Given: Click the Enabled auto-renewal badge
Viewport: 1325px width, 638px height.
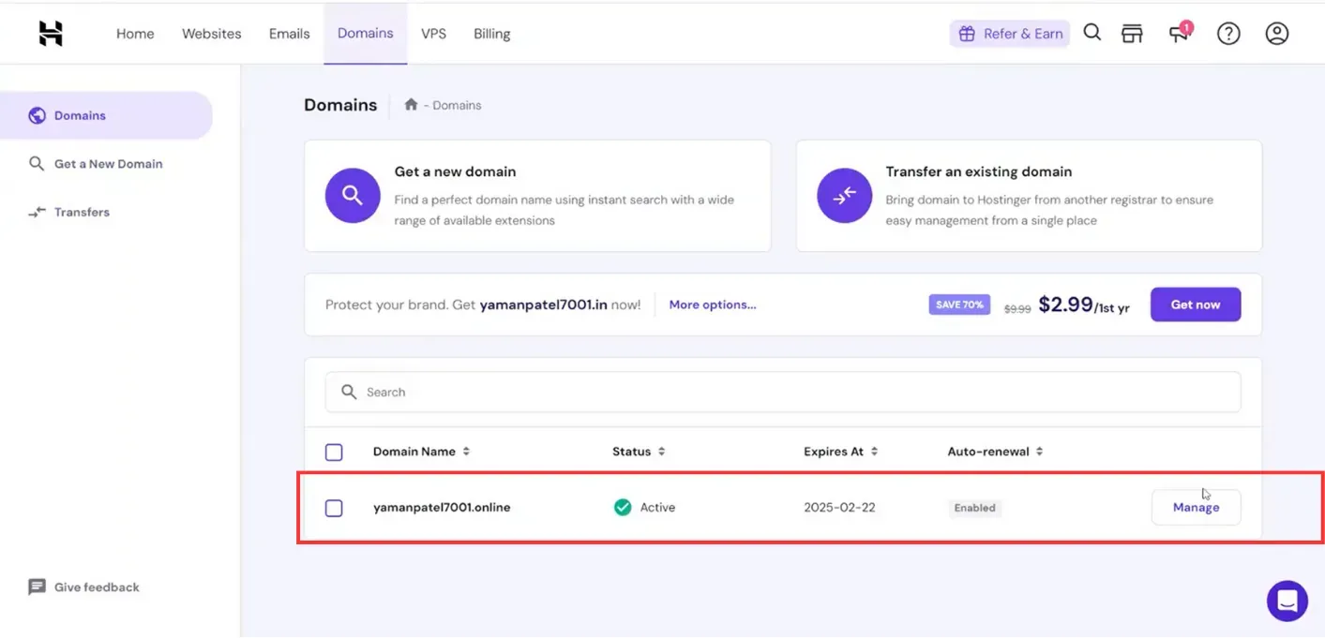Looking at the screenshot, I should pos(974,508).
